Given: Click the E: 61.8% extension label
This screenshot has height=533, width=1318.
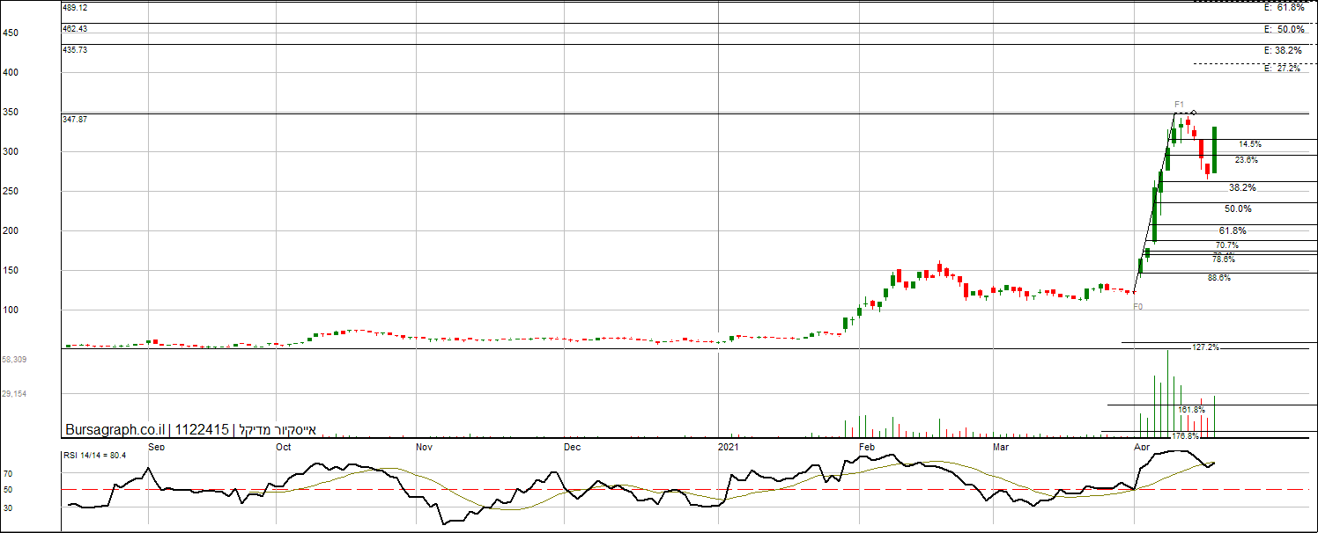Looking at the screenshot, I should coord(1284,8).
